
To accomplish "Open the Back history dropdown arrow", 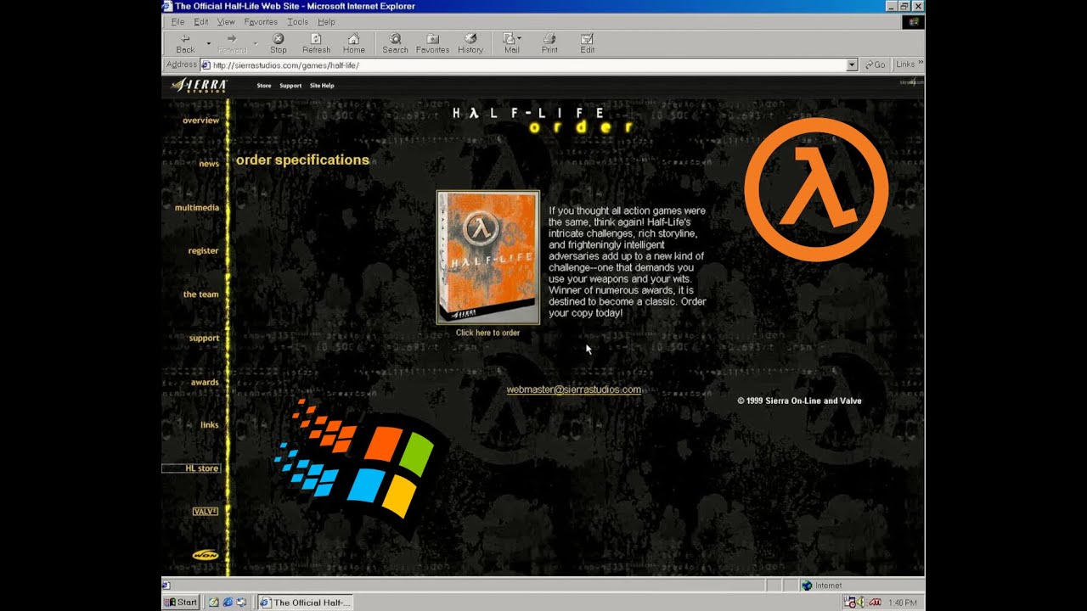I will tap(208, 42).
